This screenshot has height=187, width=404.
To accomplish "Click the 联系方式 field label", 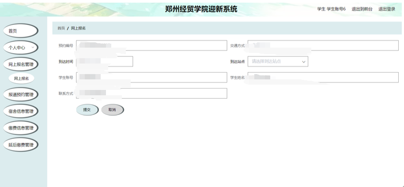I will pyautogui.click(x=66, y=93).
